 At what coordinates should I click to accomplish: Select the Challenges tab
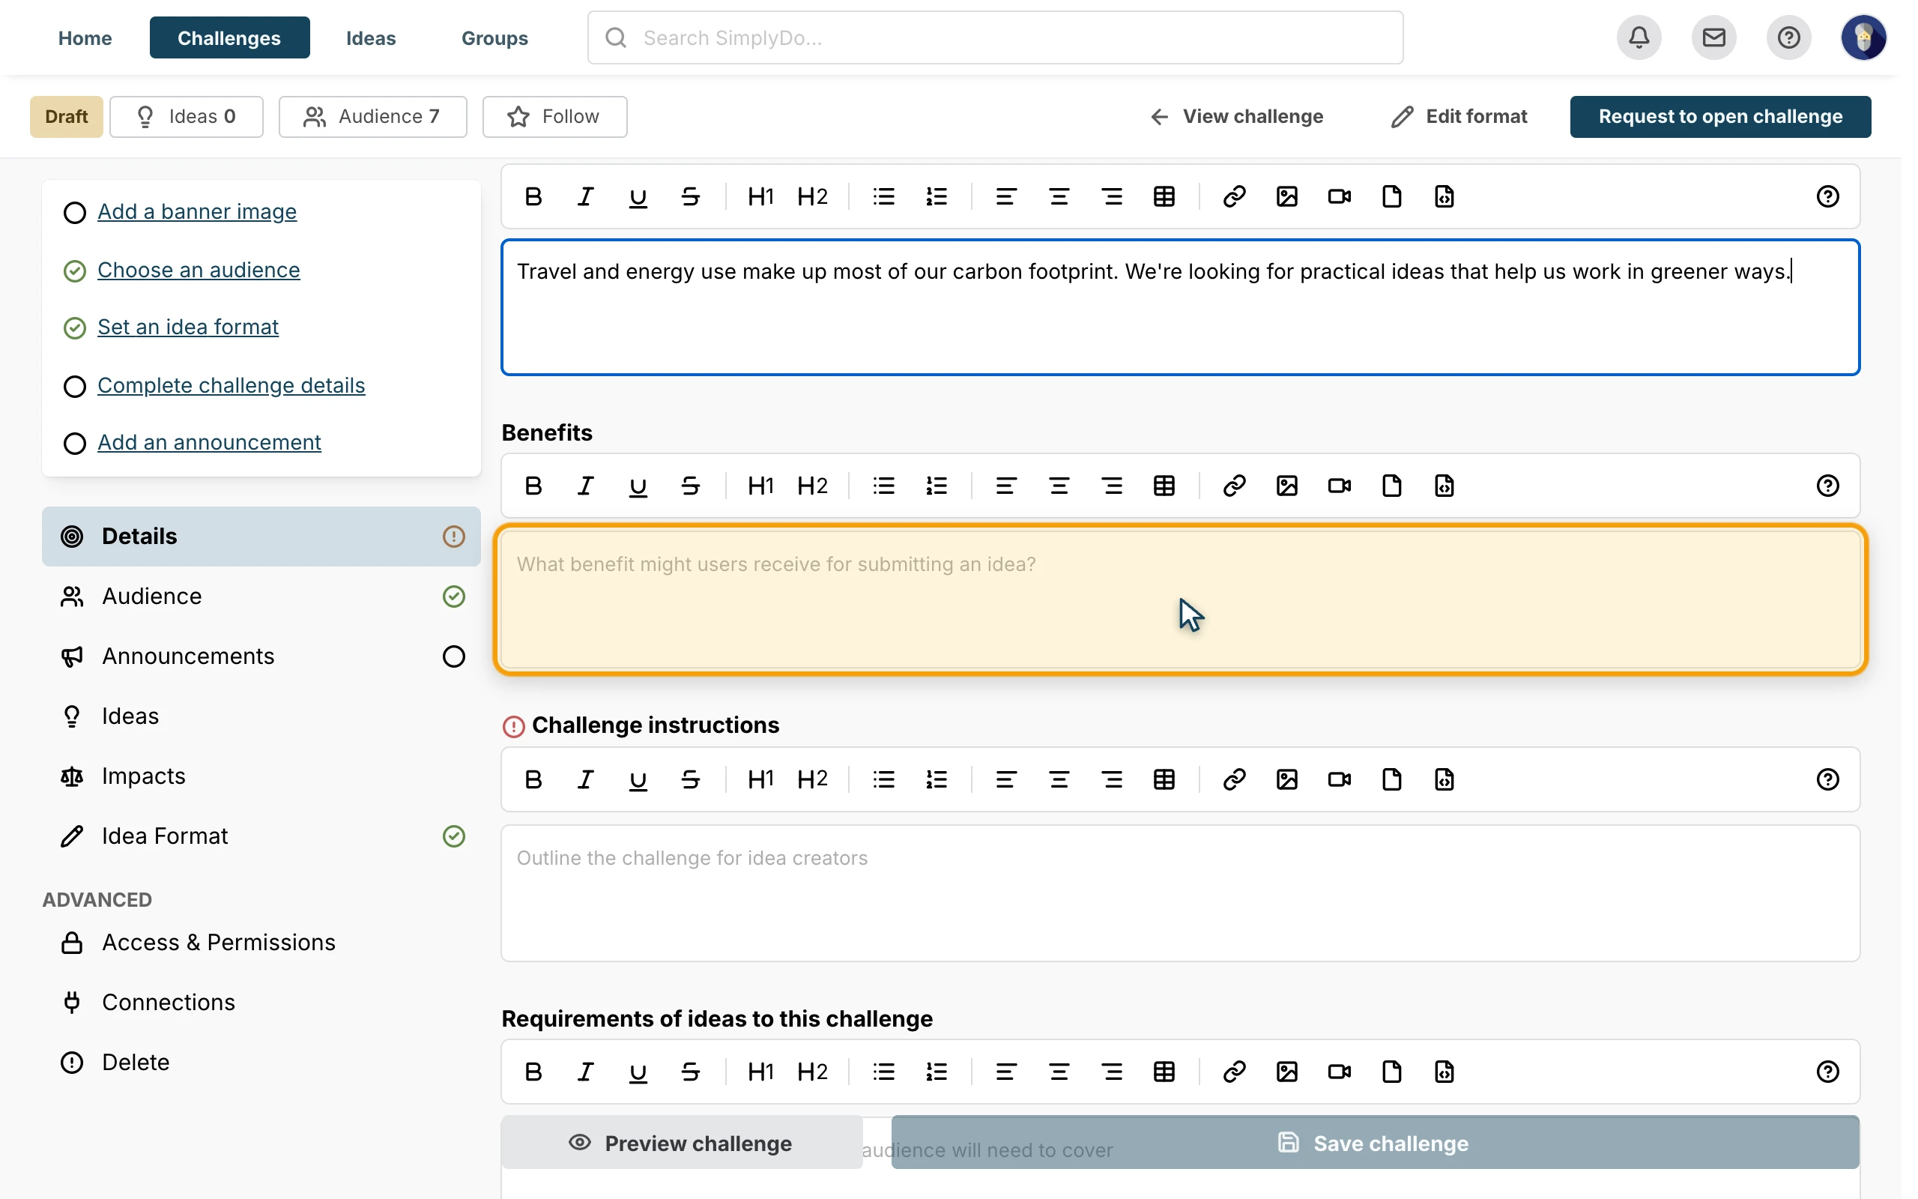[x=229, y=38]
